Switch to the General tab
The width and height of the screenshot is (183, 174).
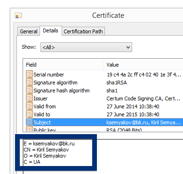coord(29,31)
